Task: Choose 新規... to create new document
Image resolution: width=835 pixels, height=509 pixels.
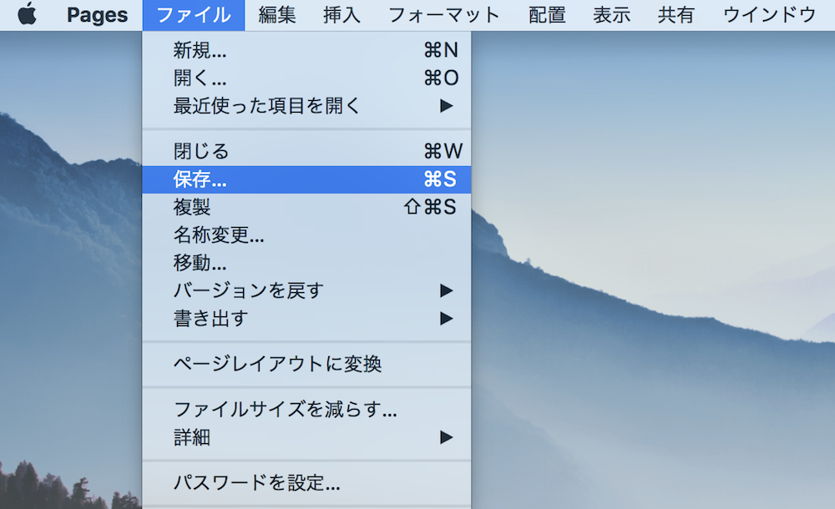Action: 306,50
